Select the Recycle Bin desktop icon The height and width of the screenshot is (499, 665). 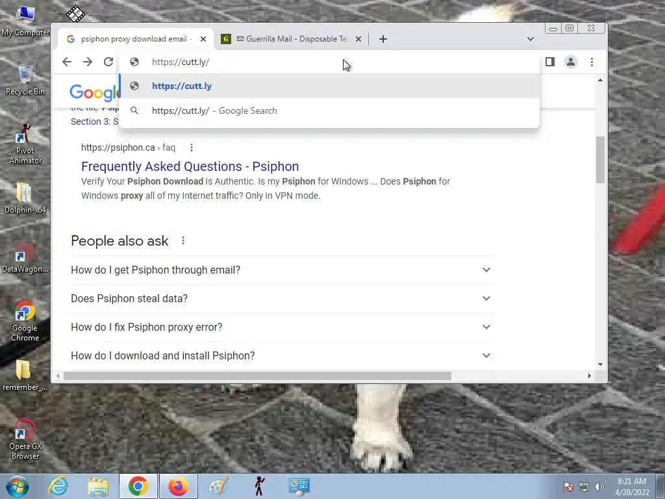[25, 80]
